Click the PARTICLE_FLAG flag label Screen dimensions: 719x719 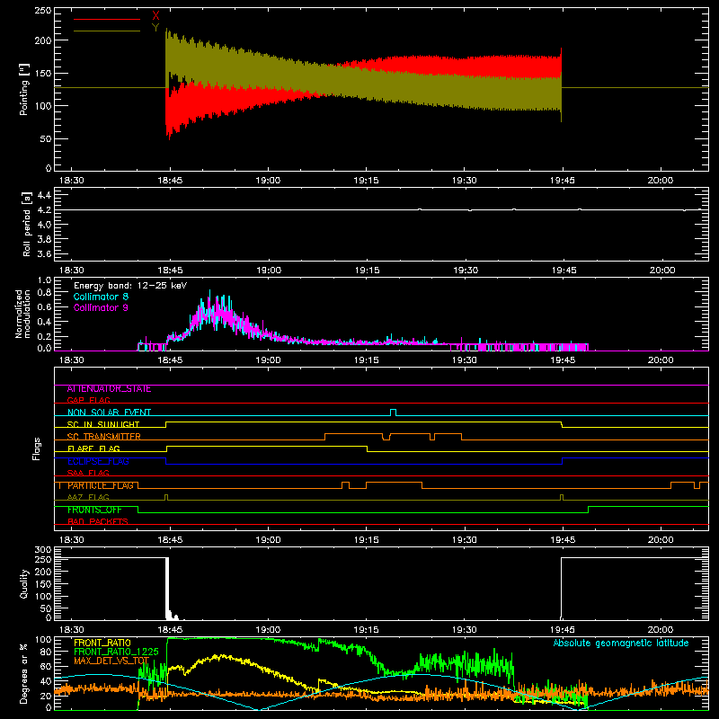[x=101, y=485]
